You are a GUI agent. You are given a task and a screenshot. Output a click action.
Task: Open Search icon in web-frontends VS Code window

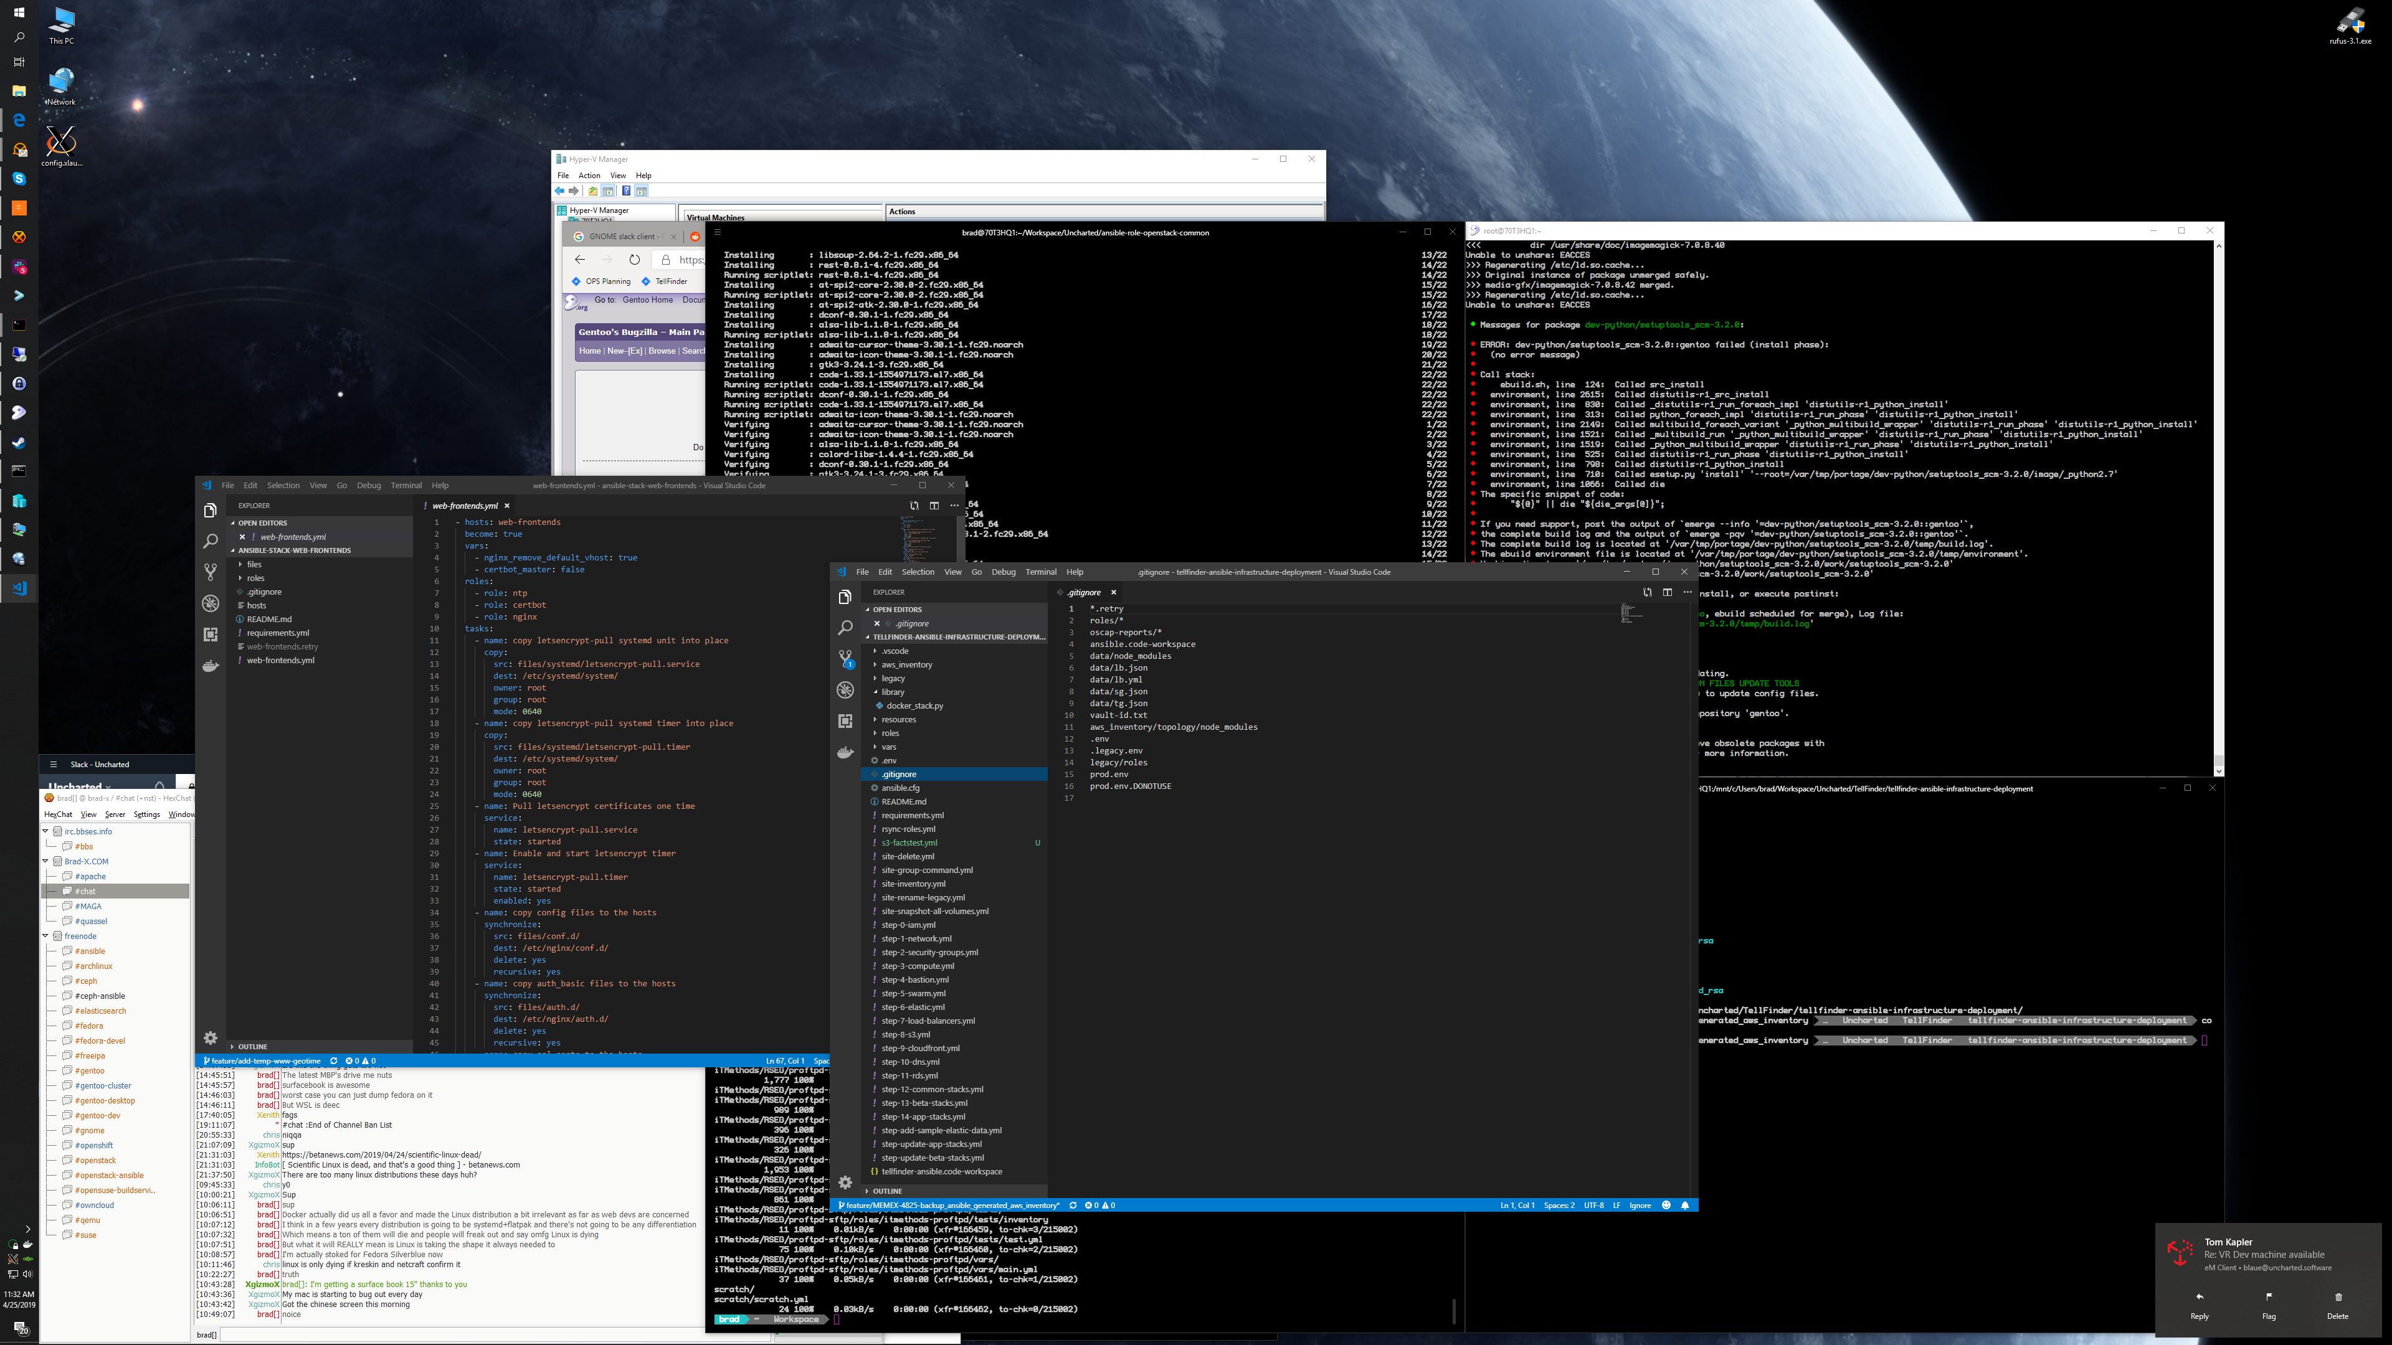tap(211, 541)
